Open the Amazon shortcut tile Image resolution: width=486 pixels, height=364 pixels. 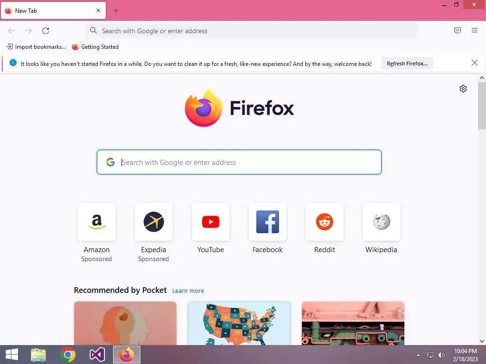click(97, 222)
